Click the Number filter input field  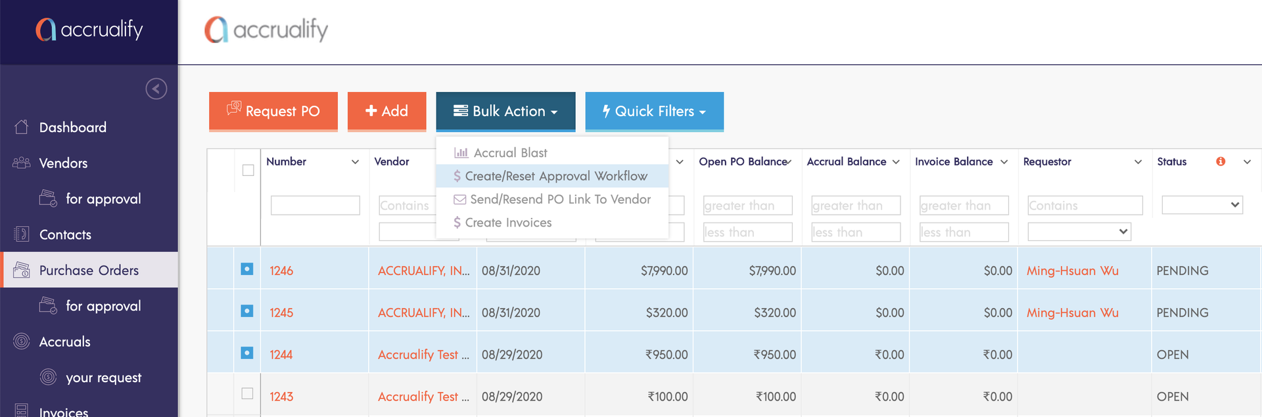315,205
